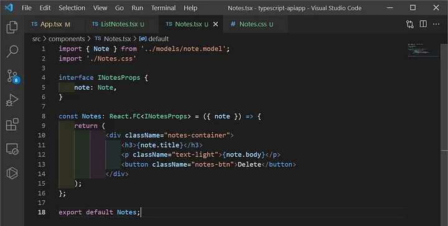The height and width of the screenshot is (226, 448).
Task: Click the INotesProps interface name on line 4
Action: (119, 78)
